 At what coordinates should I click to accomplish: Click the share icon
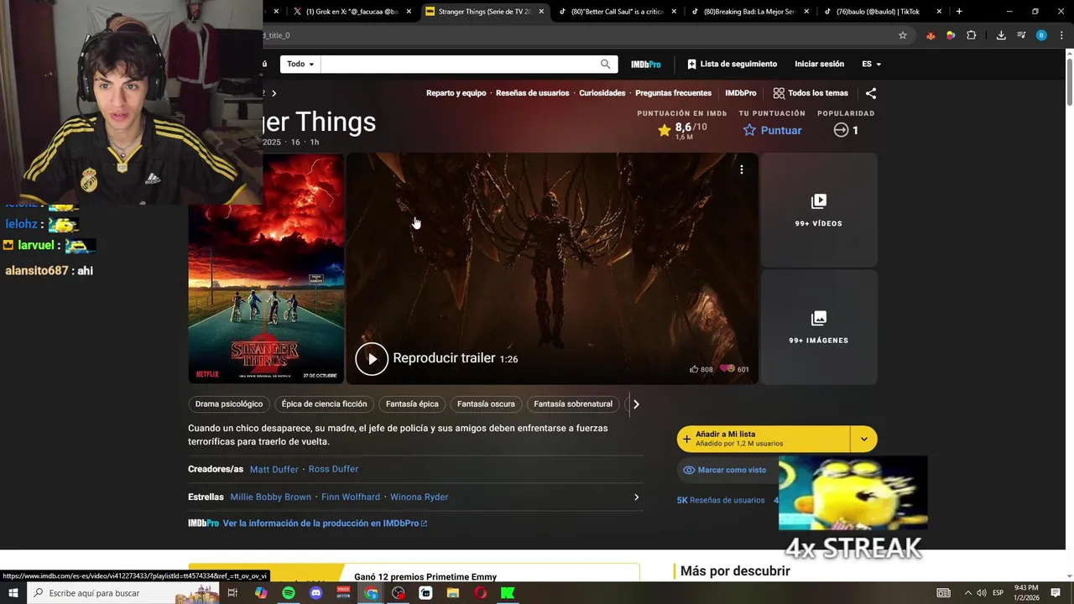pyautogui.click(x=870, y=93)
